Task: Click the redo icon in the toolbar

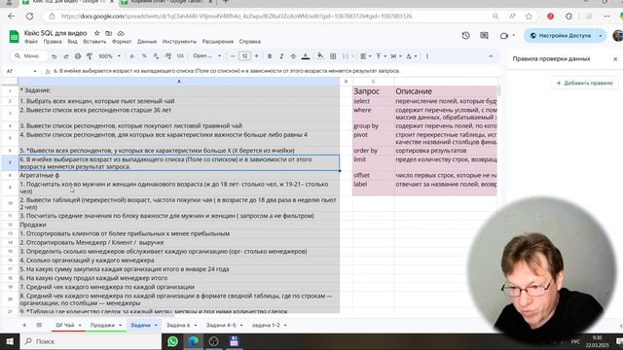Action: point(66,56)
